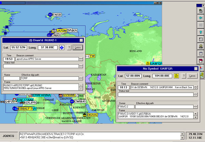This screenshot has width=205, height=142.
Task: Click the blue diamond symbol in RU042-1 dialog
Action: pos(62,47)
